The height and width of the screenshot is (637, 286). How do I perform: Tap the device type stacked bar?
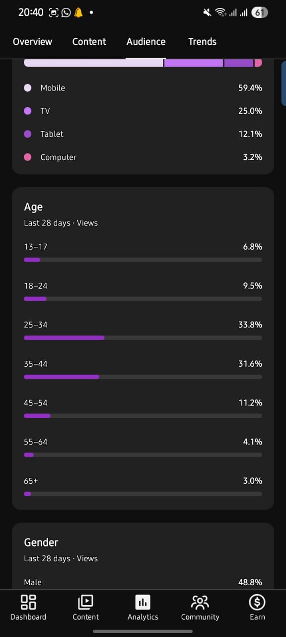tap(143, 63)
